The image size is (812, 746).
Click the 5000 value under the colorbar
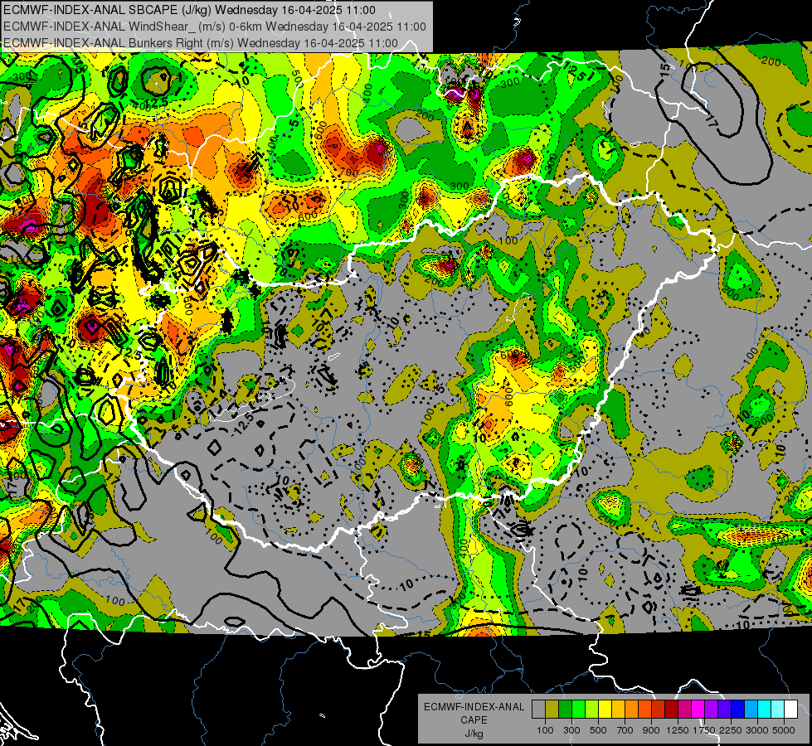pos(784,730)
